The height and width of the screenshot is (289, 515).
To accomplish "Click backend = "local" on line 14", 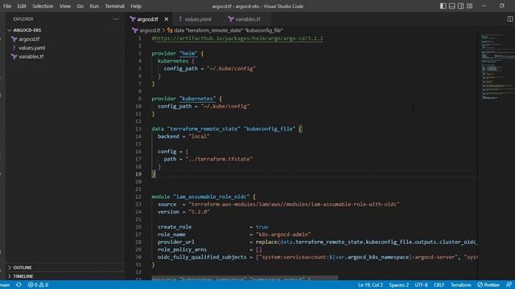I will 183,136.
